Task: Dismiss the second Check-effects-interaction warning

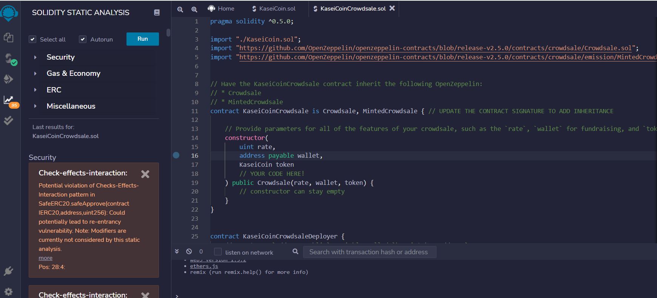Action: point(145,295)
